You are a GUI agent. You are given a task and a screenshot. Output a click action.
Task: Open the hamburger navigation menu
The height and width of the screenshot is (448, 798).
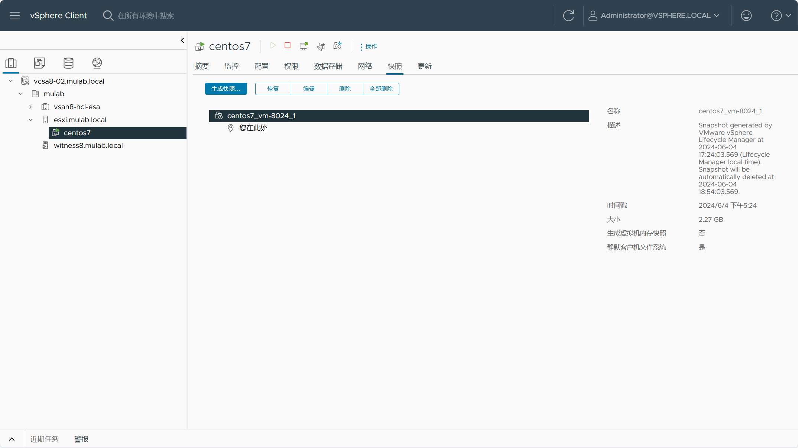pyautogui.click(x=15, y=16)
